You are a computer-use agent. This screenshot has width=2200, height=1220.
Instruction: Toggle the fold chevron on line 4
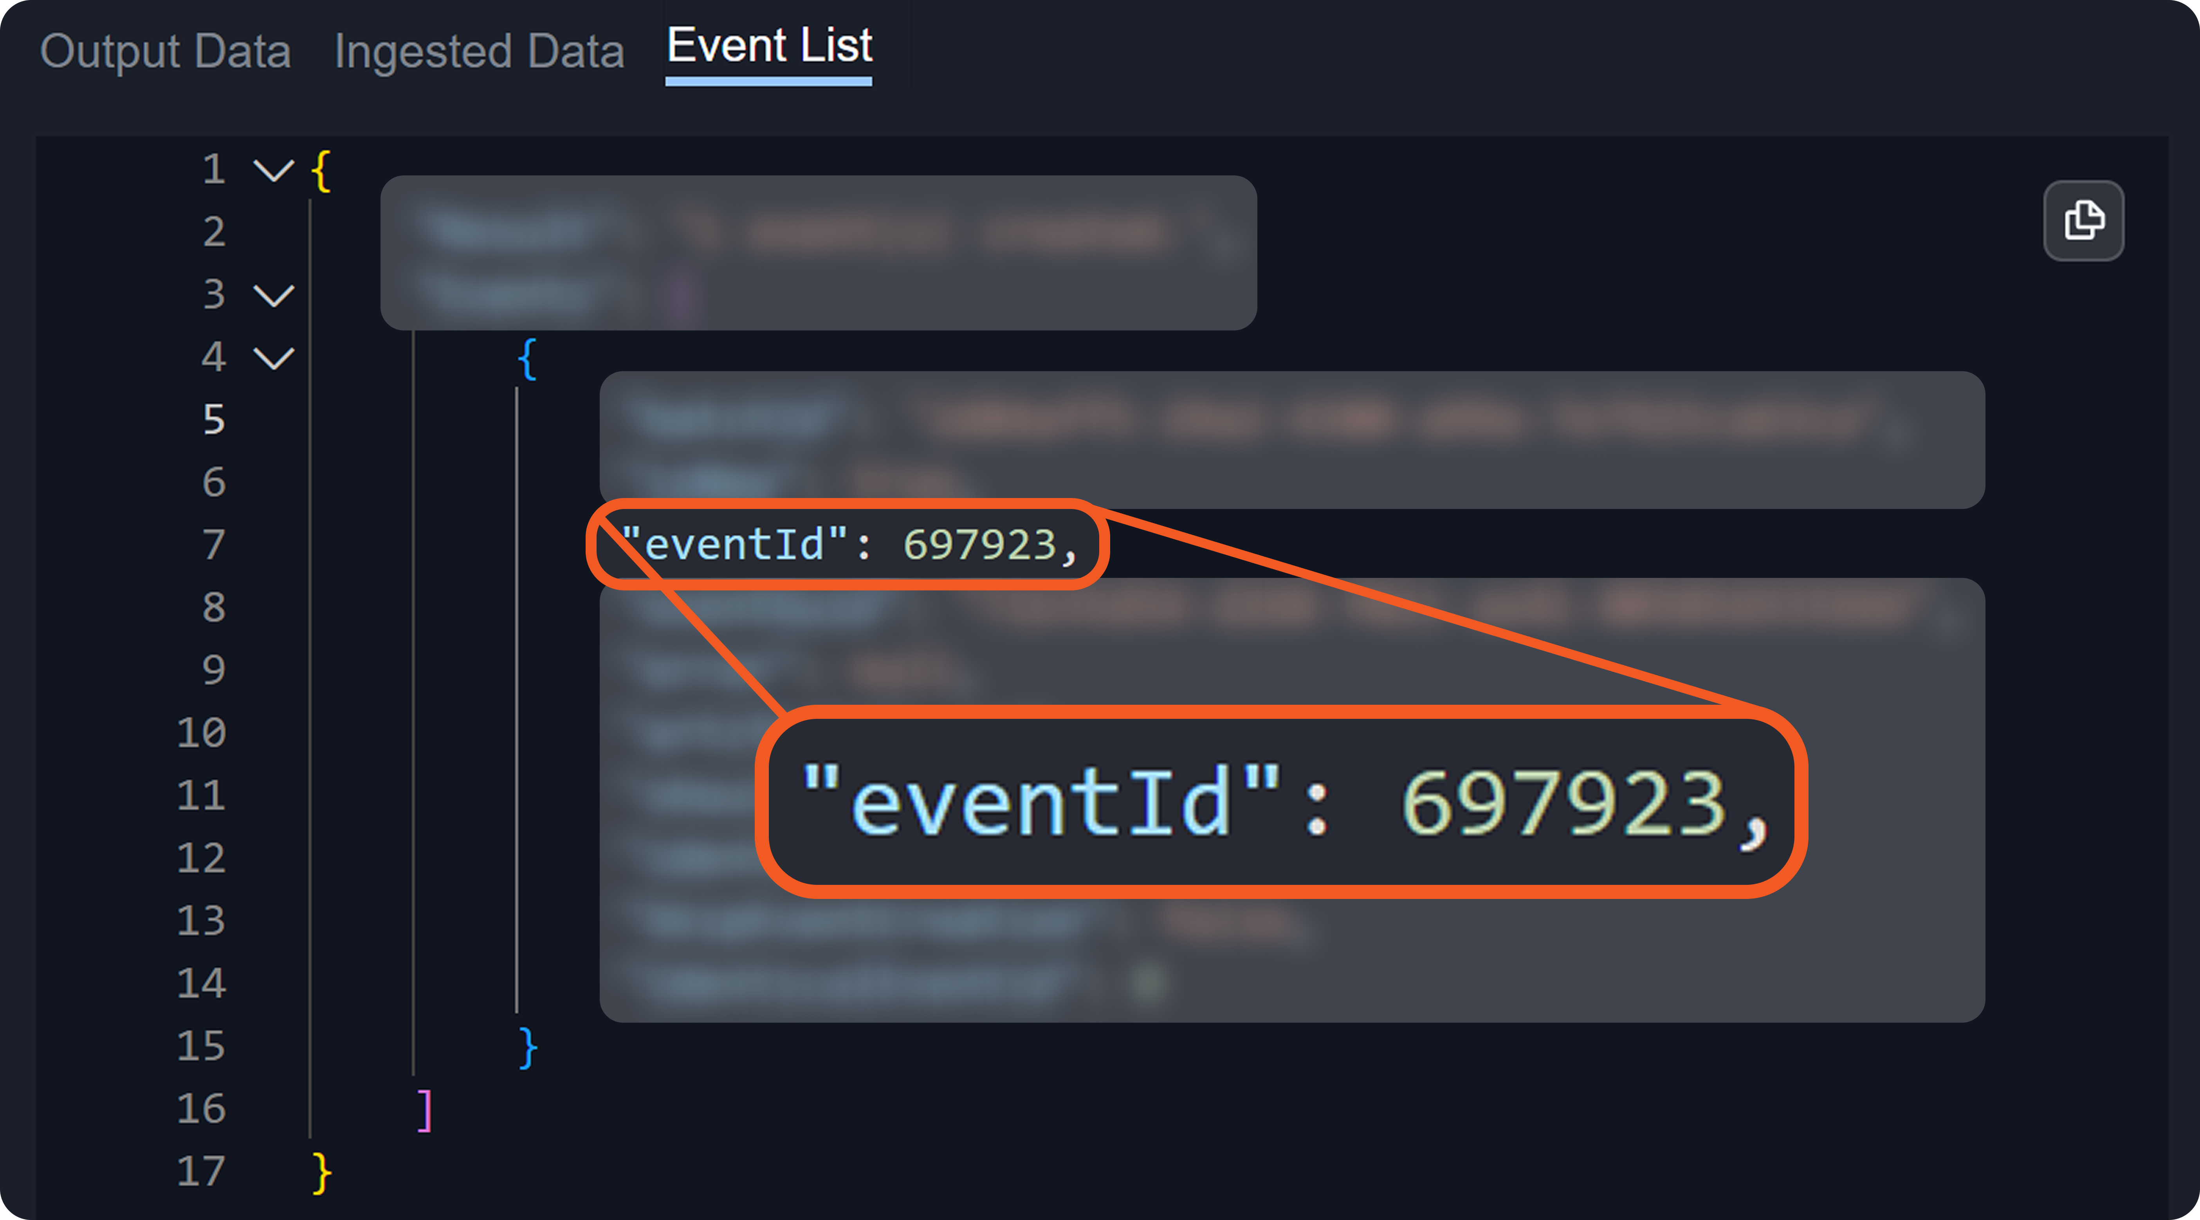[273, 358]
